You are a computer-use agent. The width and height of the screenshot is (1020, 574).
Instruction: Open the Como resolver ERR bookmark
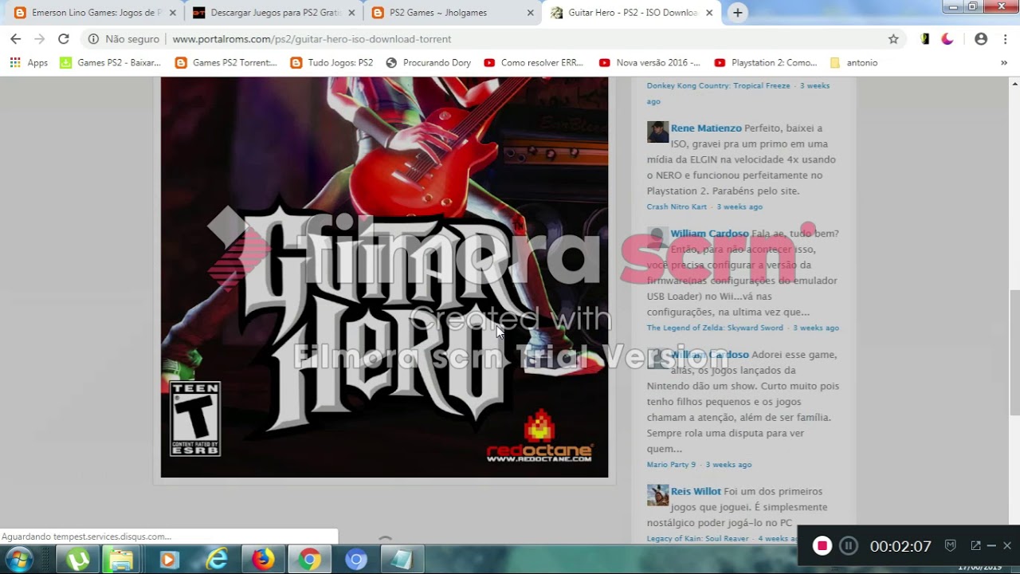click(x=533, y=63)
